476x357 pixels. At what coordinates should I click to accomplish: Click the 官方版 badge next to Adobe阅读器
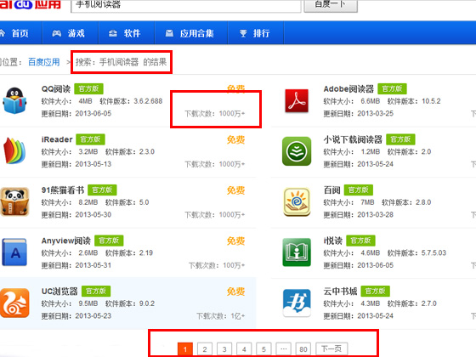point(392,88)
